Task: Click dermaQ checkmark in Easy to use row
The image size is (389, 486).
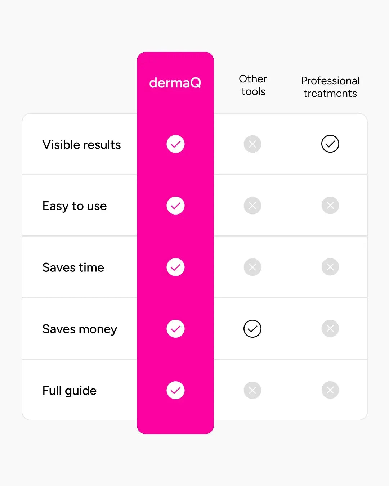Action: [x=175, y=206]
